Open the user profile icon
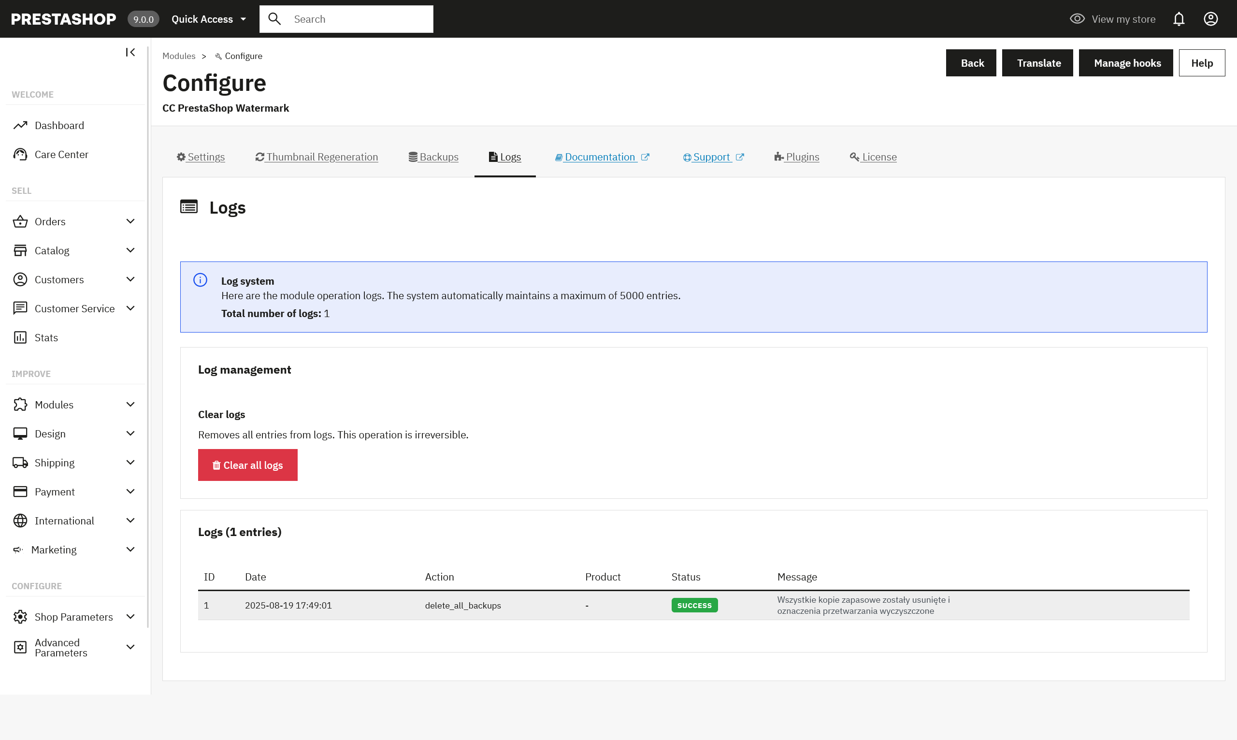This screenshot has width=1237, height=740. 1210,19
